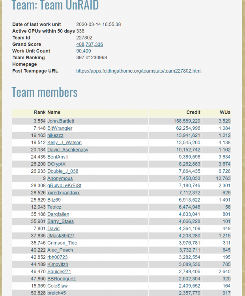Select the credit value 158,589,229

pyautogui.click(x=187, y=121)
